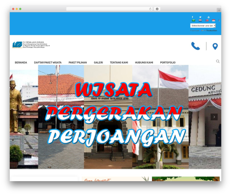Open the YouTube social link
The width and height of the screenshot is (231, 195).
208,17
